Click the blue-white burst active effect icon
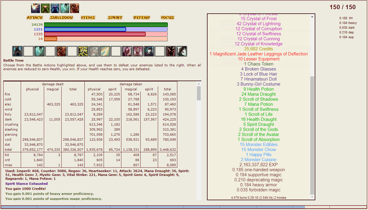368x210 pixels. 36,8
